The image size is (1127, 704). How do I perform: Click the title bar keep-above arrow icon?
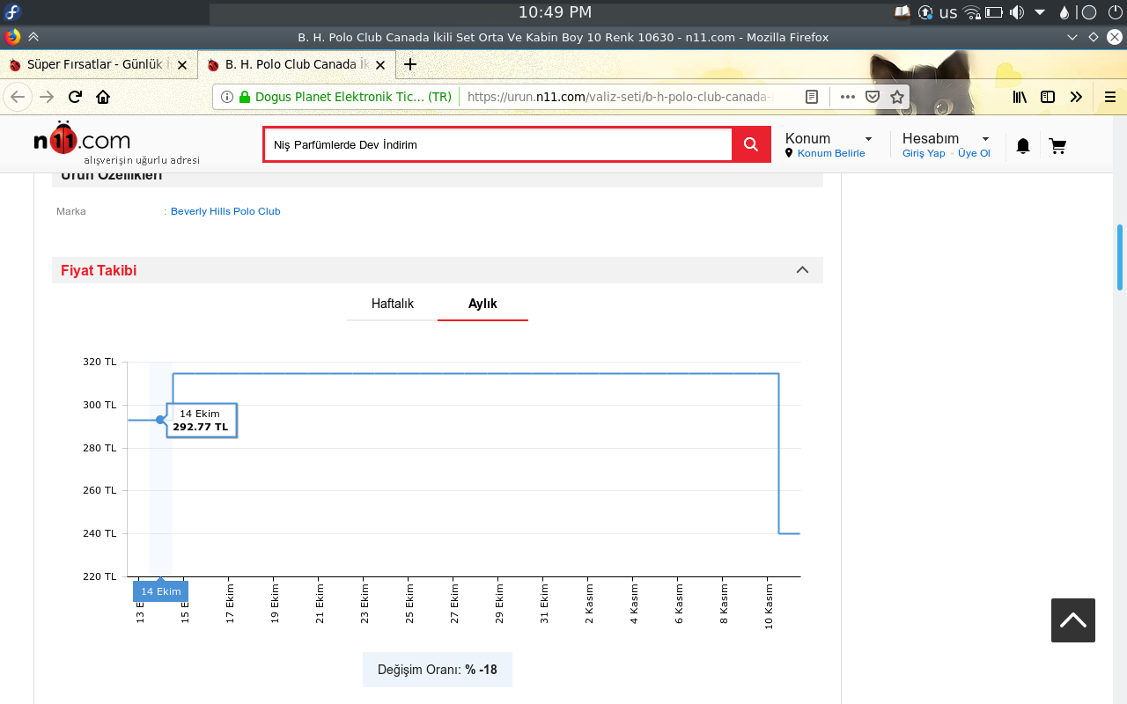coord(33,37)
